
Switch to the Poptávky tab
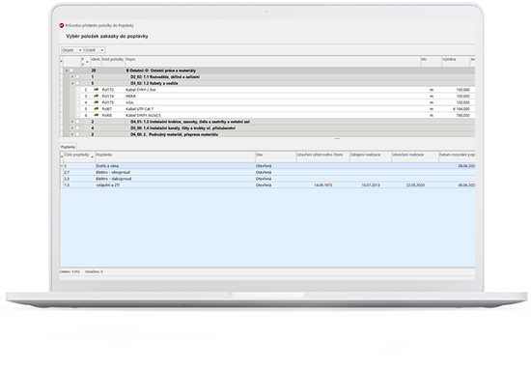point(69,147)
